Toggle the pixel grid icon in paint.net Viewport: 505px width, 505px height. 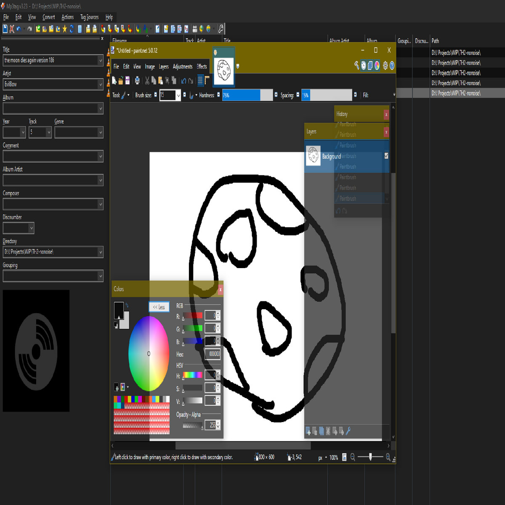coord(200,80)
